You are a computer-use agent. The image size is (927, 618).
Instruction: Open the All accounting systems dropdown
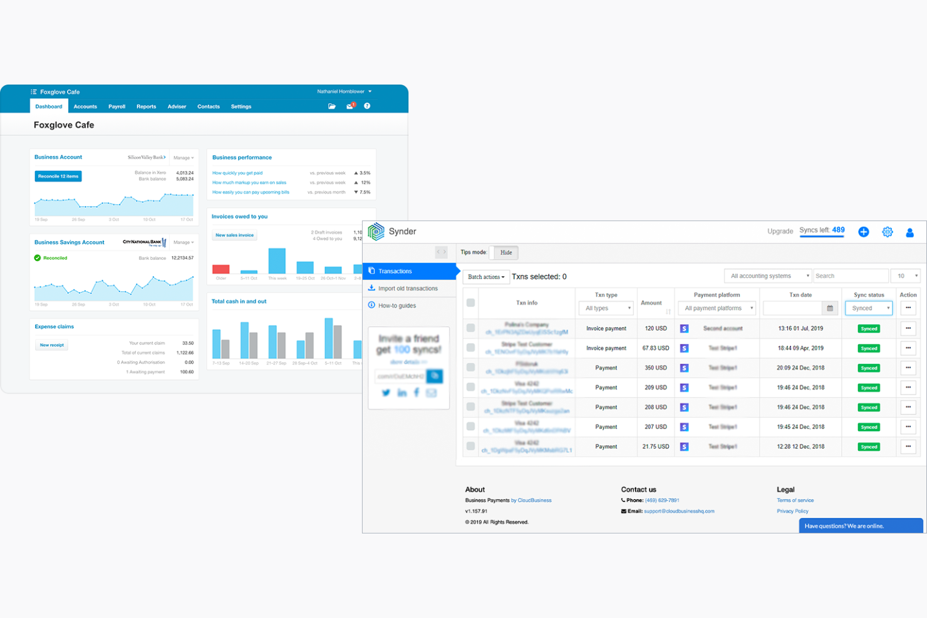(x=769, y=276)
